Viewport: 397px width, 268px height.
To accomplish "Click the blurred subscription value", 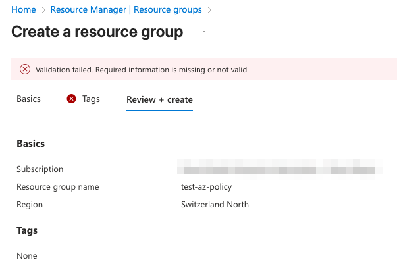I will (277, 169).
